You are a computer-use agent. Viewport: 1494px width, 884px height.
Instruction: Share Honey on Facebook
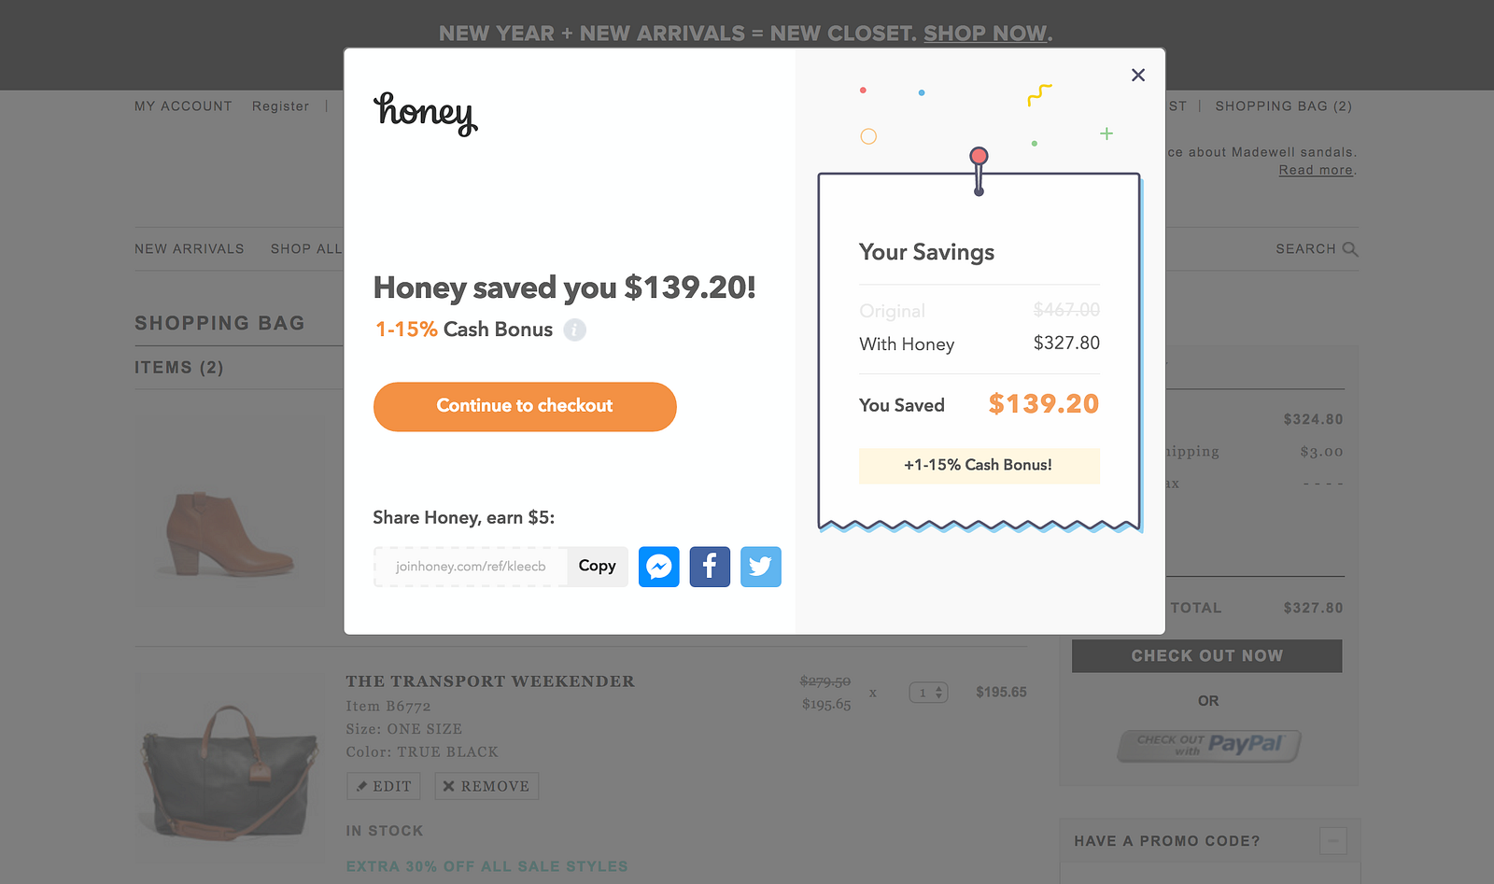pyautogui.click(x=710, y=567)
